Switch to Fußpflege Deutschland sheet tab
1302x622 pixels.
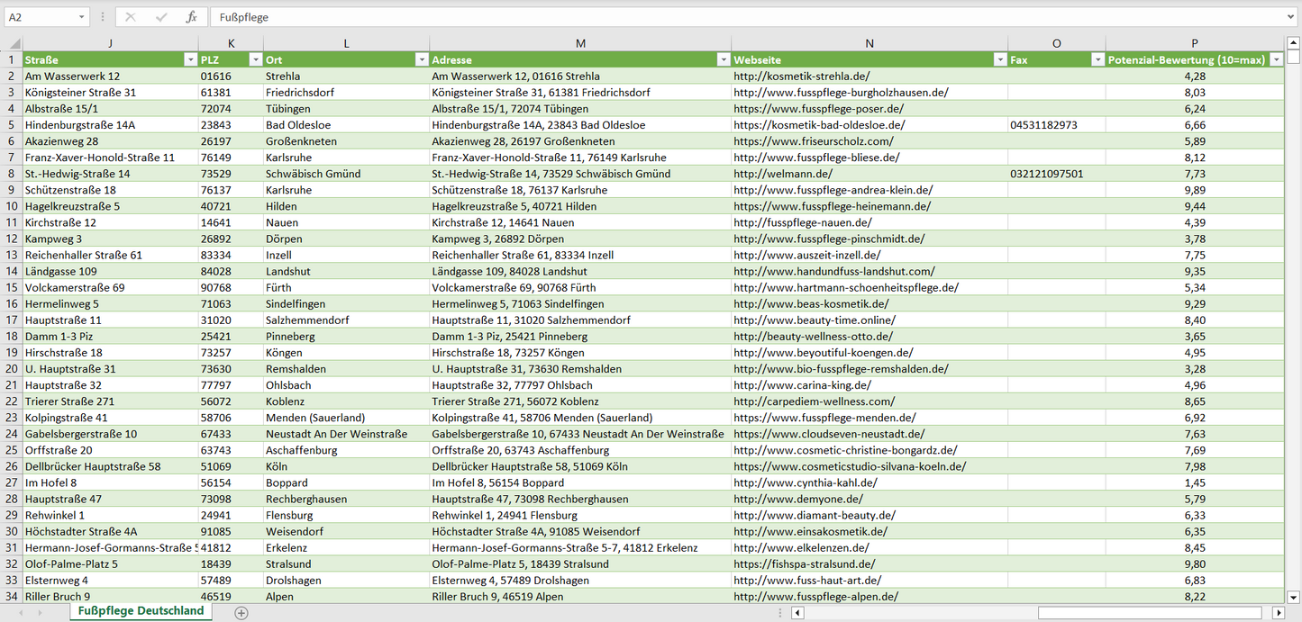click(x=141, y=611)
